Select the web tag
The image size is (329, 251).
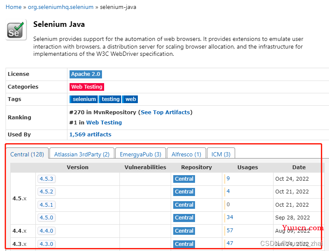[x=130, y=99]
